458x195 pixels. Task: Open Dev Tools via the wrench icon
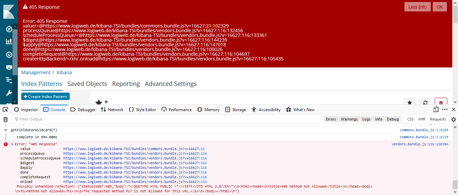tap(9, 93)
